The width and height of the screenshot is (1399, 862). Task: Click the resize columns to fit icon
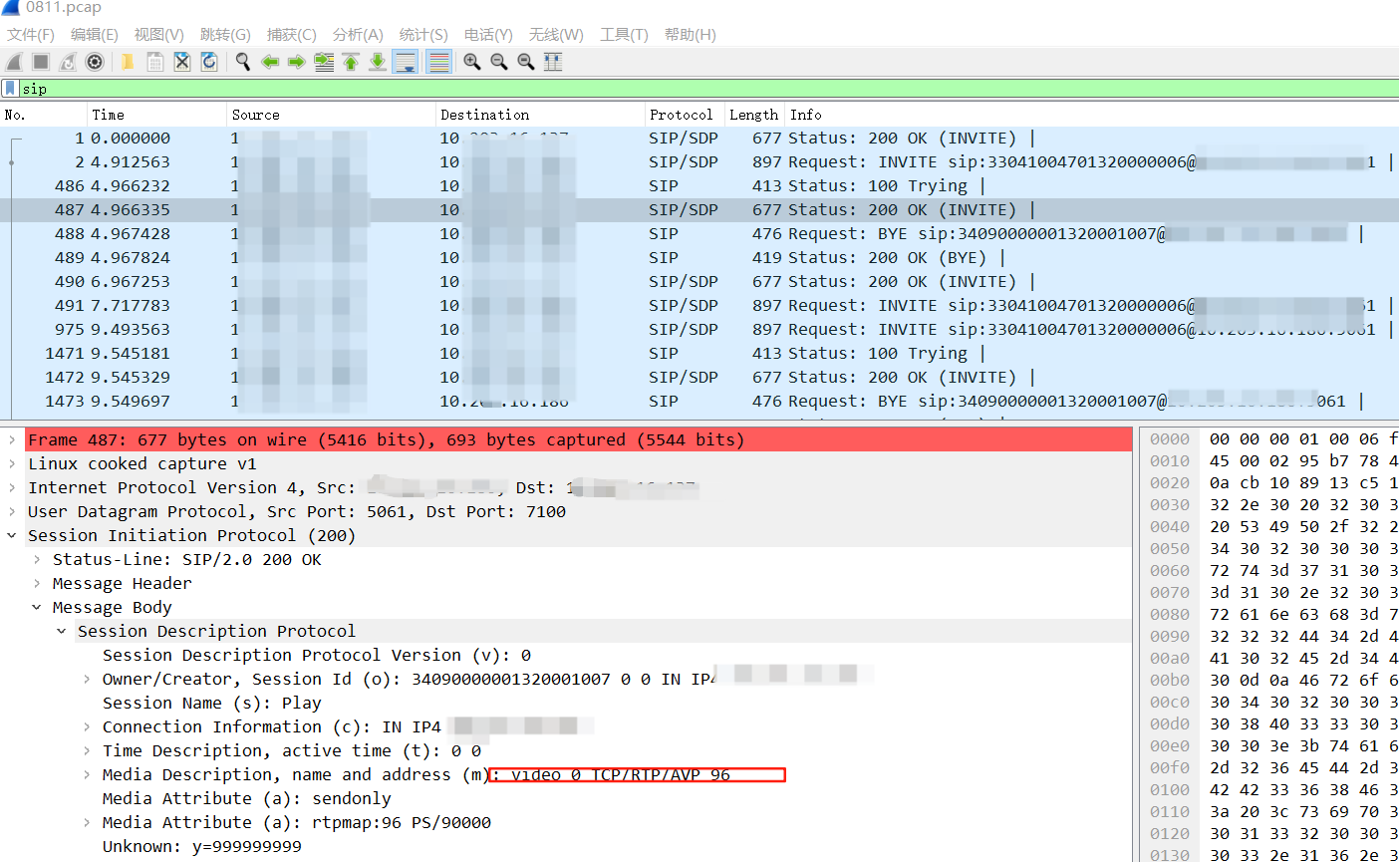[553, 62]
